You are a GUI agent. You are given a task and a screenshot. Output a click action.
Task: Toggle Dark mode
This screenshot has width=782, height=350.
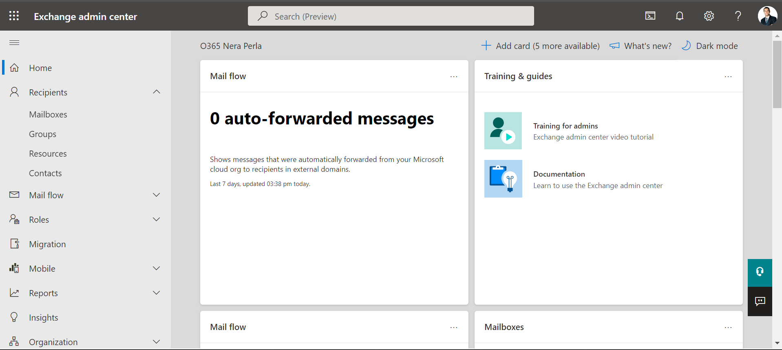click(709, 46)
